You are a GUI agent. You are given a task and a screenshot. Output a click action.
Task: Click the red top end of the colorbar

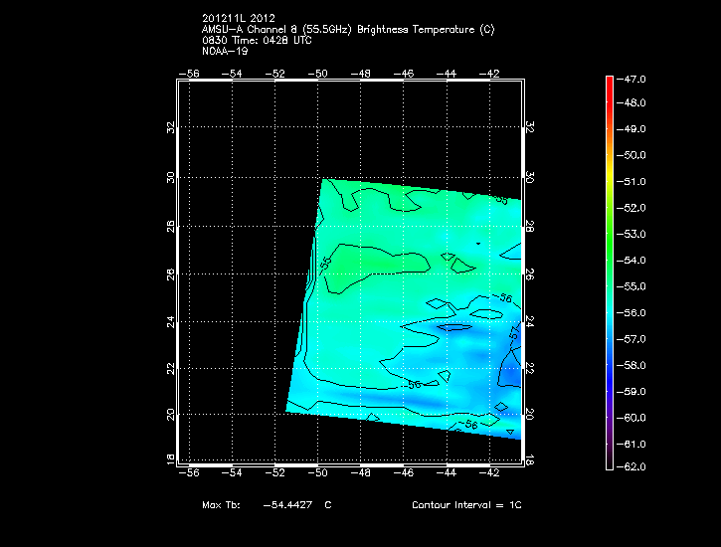(x=610, y=82)
